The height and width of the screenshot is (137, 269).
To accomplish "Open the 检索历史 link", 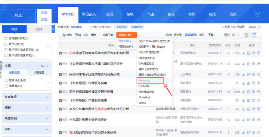I will (x=137, y=27).
